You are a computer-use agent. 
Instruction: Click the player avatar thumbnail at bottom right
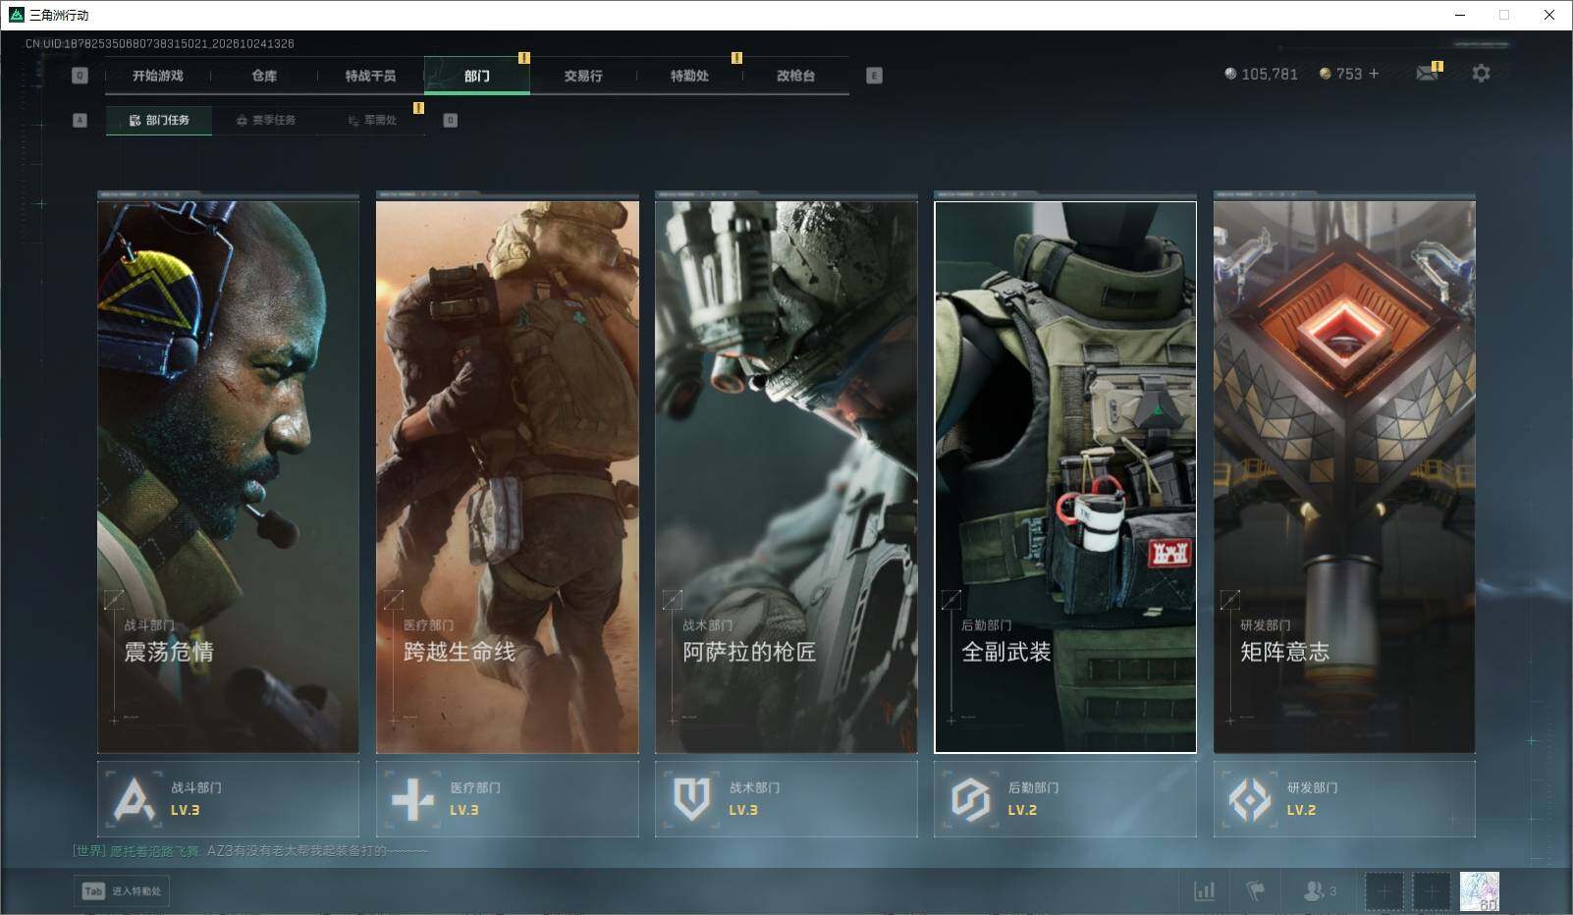pos(1479,891)
